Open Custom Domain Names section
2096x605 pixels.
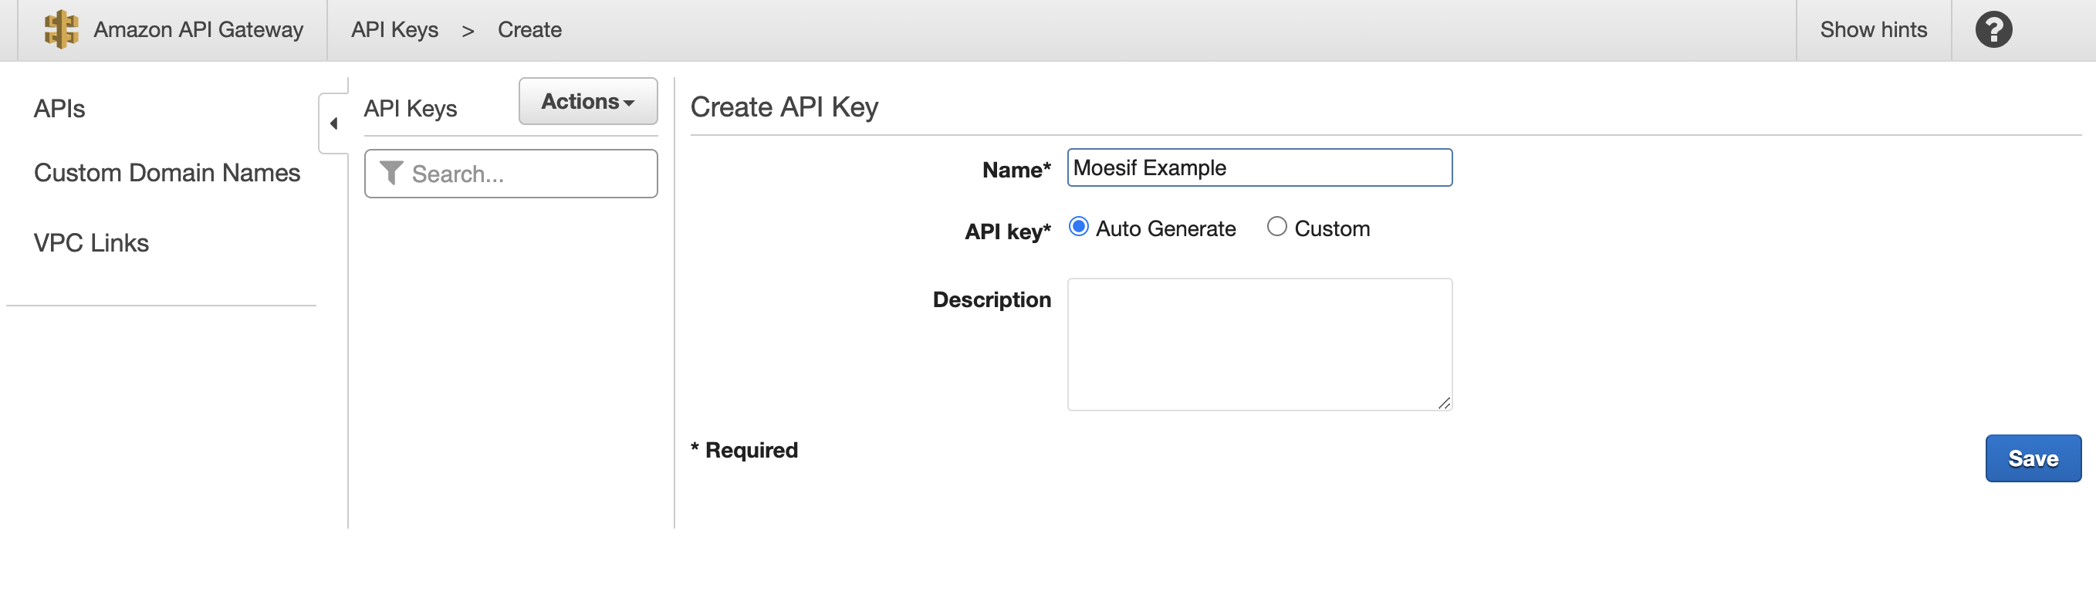pyautogui.click(x=167, y=172)
